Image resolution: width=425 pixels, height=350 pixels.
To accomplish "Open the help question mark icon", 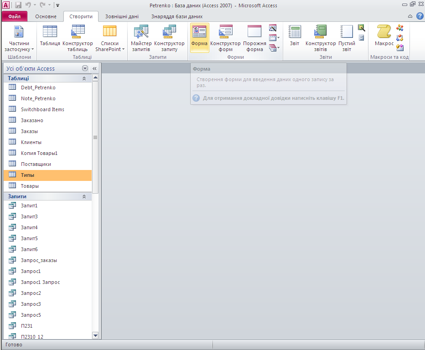I will pos(420,16).
